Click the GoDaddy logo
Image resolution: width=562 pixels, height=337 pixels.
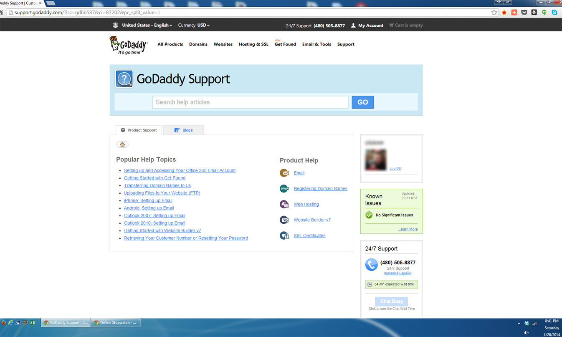[129, 45]
